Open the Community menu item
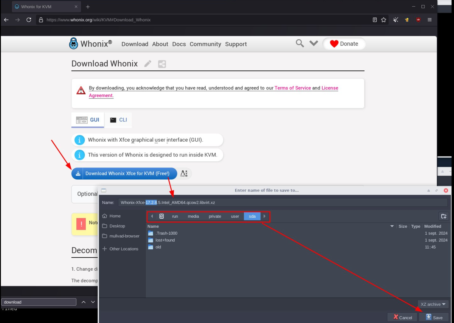Viewport: 454px width, 323px height. [x=205, y=44]
